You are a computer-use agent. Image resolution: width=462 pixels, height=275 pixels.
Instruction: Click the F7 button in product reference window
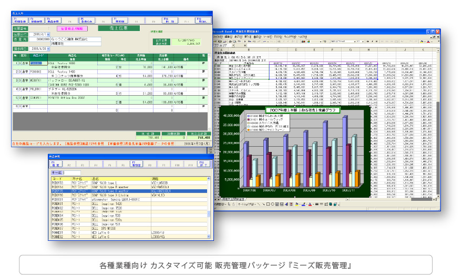click(136, 163)
